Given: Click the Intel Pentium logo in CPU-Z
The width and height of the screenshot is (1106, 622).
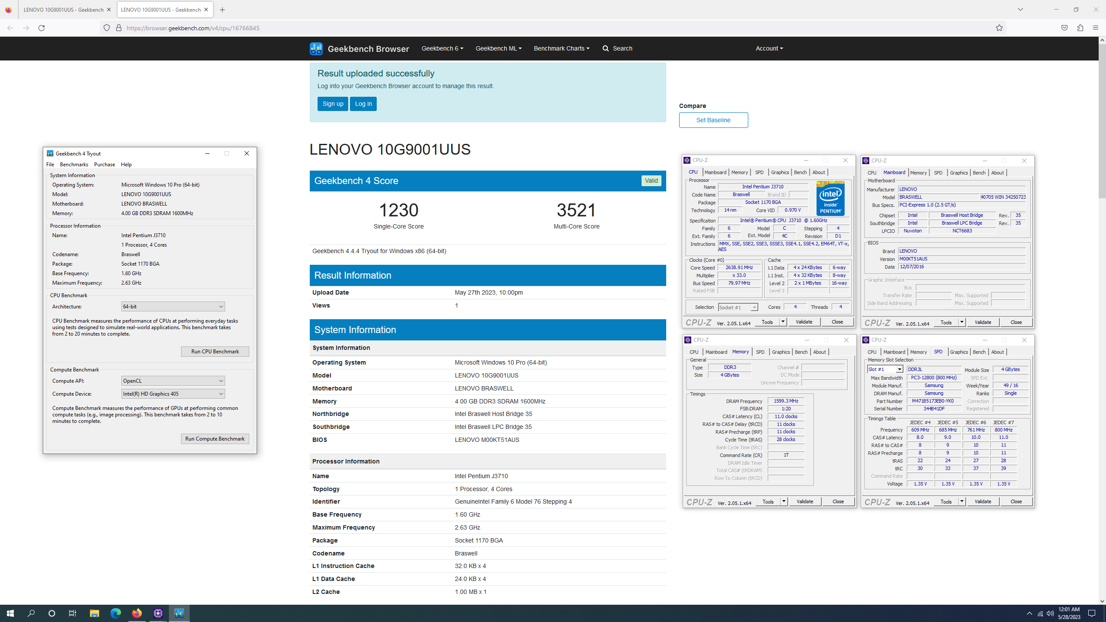Looking at the screenshot, I should (x=830, y=198).
